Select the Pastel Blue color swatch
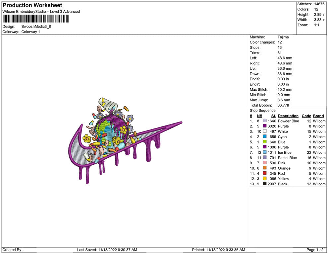Viewport: 328px width, 253px height. 265,157
